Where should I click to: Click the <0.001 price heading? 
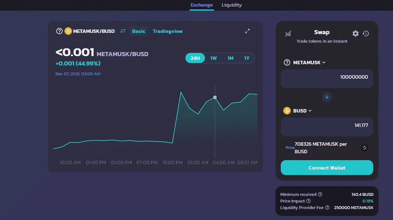click(x=75, y=52)
